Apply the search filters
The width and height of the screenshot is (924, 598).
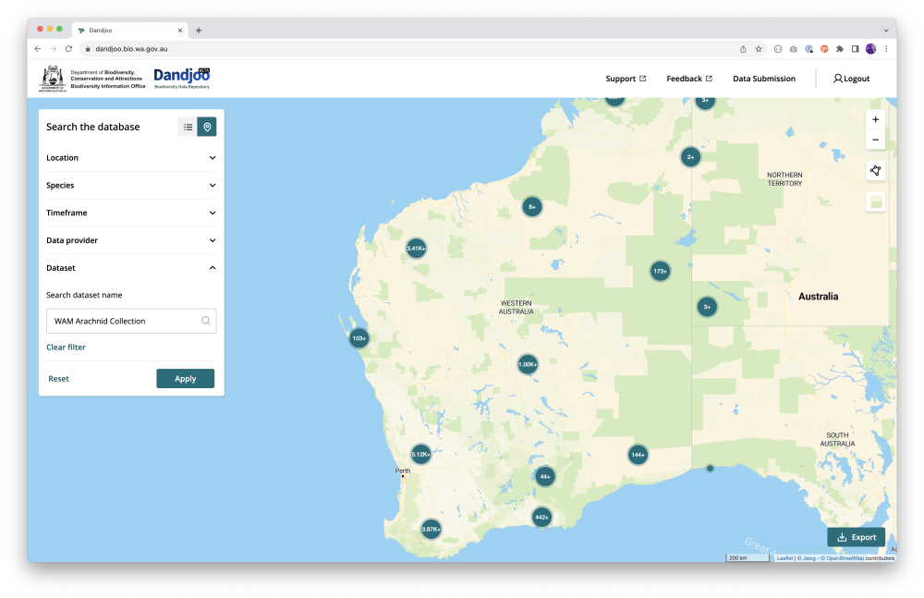(185, 379)
